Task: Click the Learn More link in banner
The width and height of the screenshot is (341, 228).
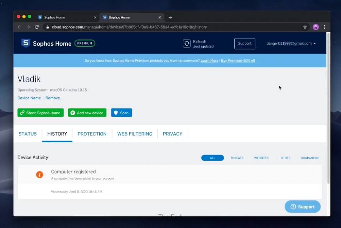Action: coord(209,61)
